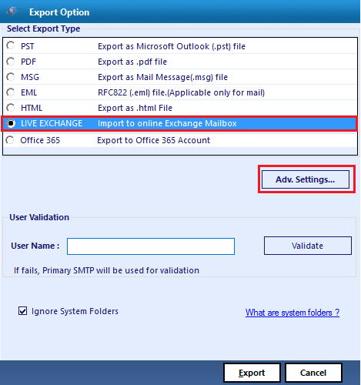Choose the Office 365 radio button
The width and height of the screenshot is (361, 385).
tap(10, 140)
